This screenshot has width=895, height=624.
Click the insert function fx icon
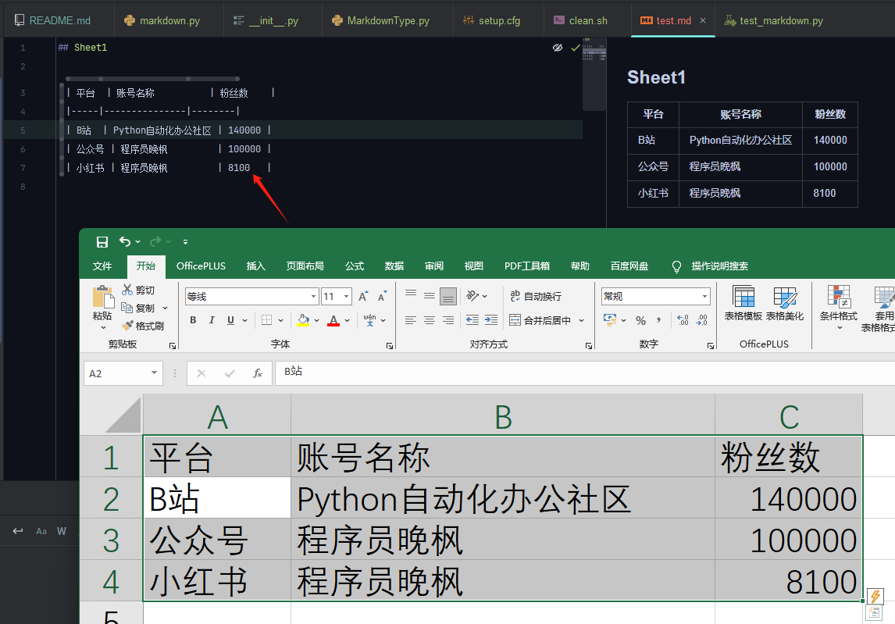(258, 373)
